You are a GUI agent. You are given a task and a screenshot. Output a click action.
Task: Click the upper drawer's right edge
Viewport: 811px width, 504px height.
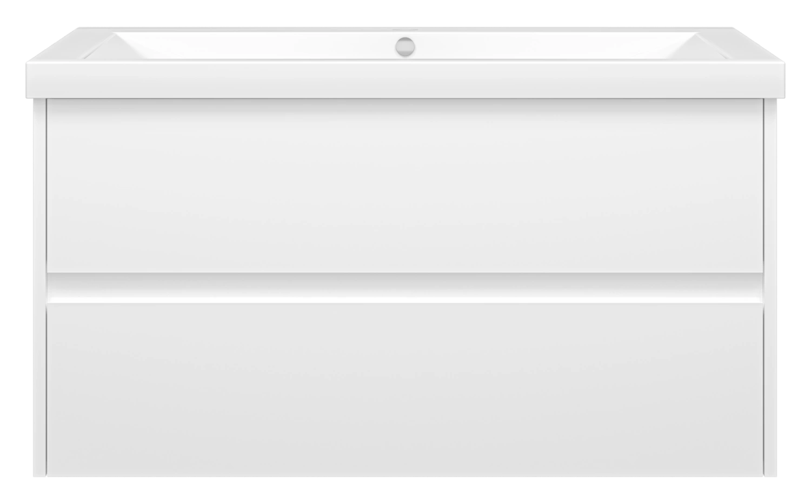[762, 185]
